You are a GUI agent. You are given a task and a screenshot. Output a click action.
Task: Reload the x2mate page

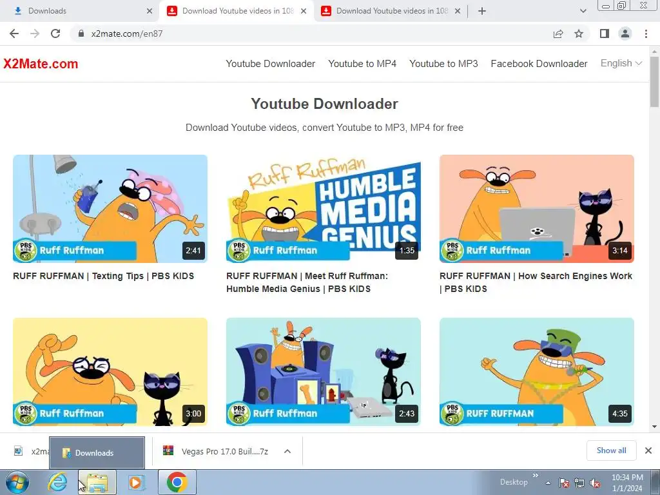pyautogui.click(x=55, y=34)
